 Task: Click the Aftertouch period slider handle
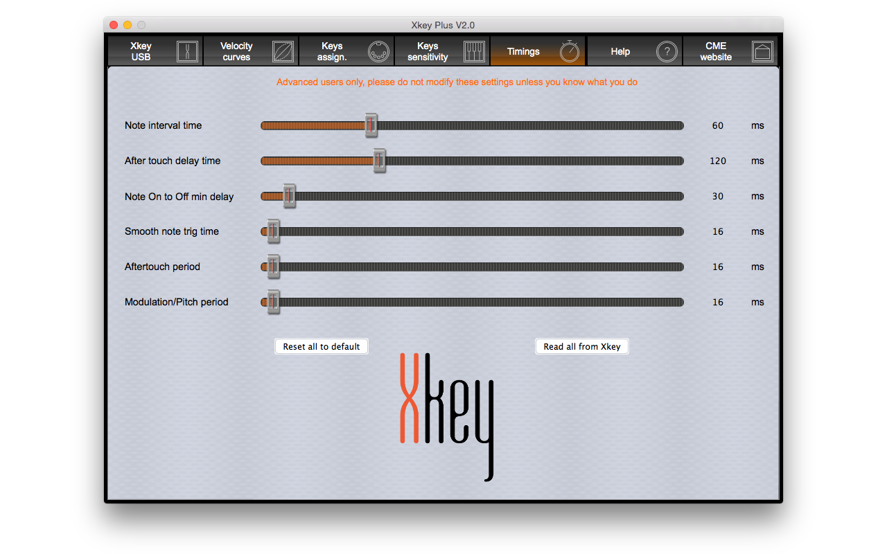coord(274,267)
